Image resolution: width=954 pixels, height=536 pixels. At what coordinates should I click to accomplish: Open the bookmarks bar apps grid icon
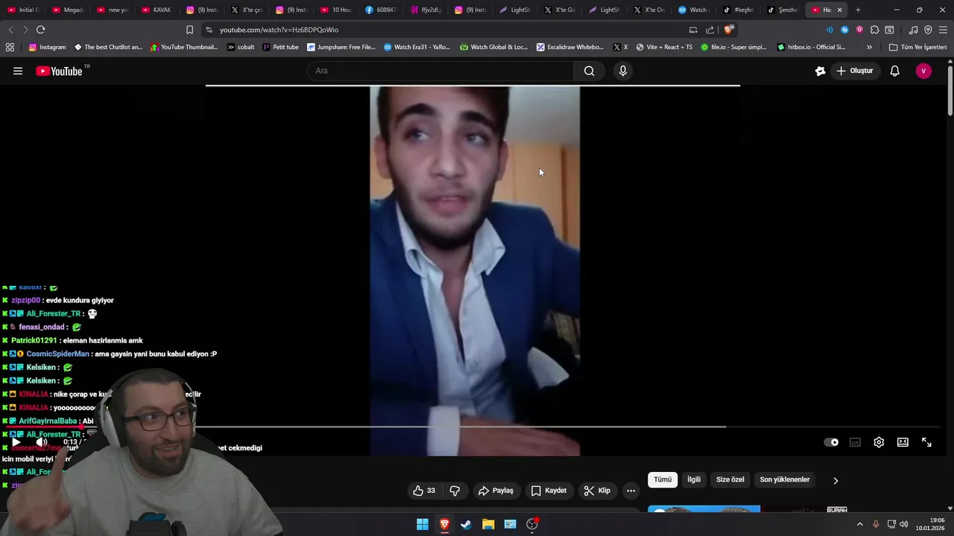tap(10, 47)
